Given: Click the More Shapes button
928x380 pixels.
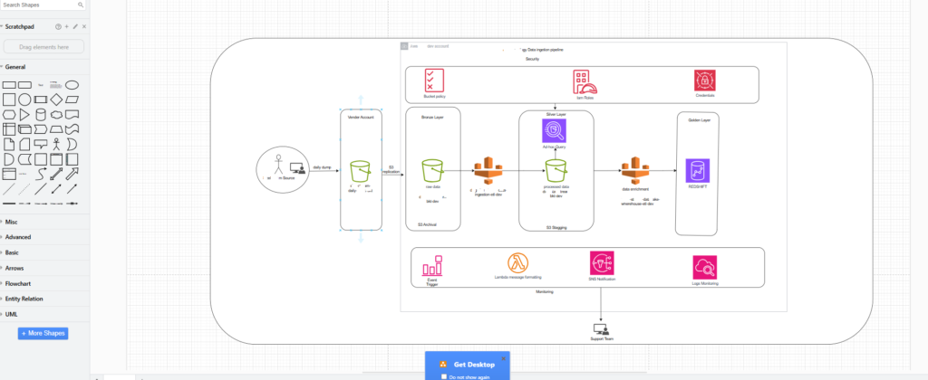Looking at the screenshot, I should [43, 333].
